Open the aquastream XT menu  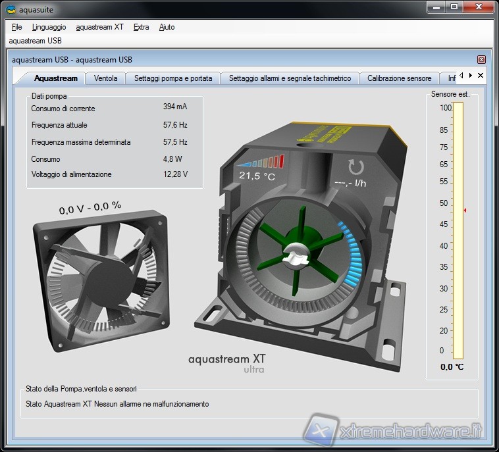pos(99,27)
